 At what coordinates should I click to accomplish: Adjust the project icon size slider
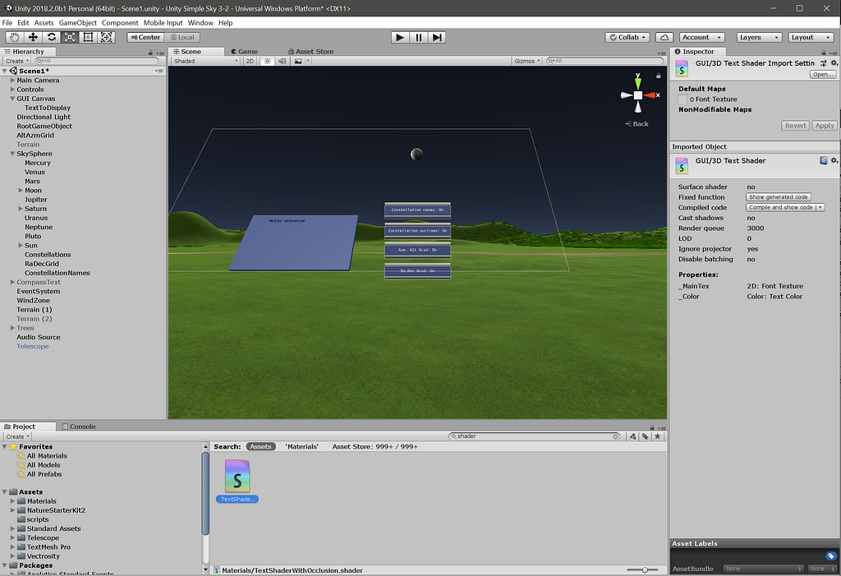[644, 569]
